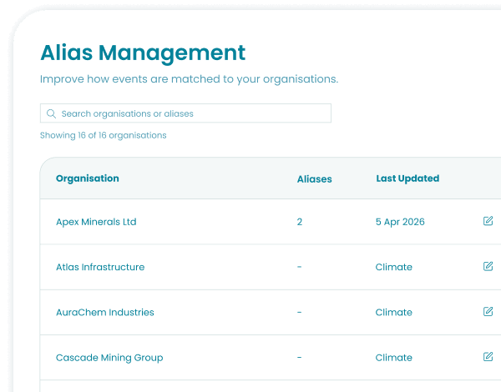
Task: Open edit icon for Atlas Infrastructure row
Action: (x=488, y=266)
